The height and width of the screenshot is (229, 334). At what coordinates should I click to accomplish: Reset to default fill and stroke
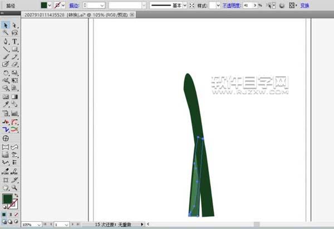(4, 207)
